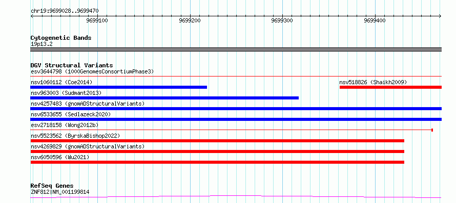
Task: Click the red nsv5523562 variant bar
Action: [217, 141]
